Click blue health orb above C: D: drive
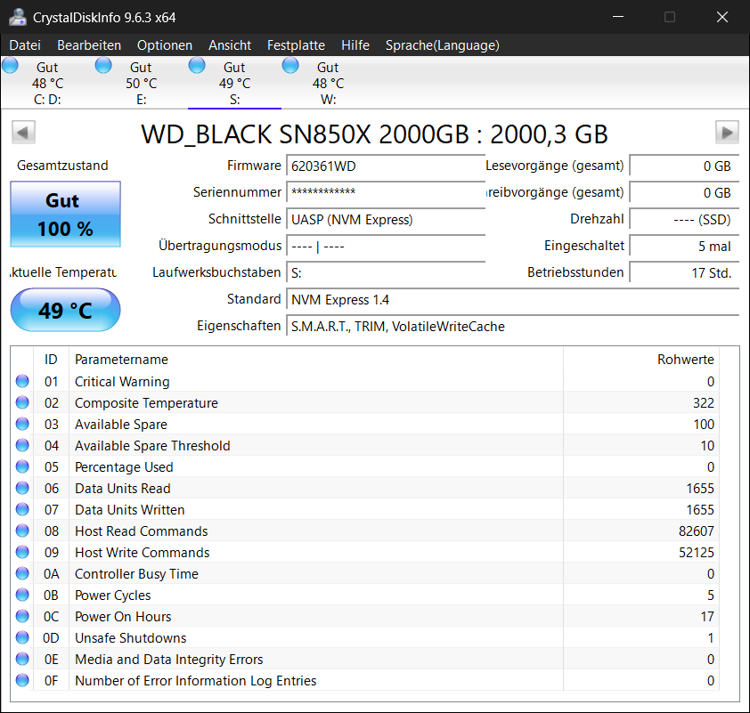The image size is (750, 713). [x=10, y=65]
